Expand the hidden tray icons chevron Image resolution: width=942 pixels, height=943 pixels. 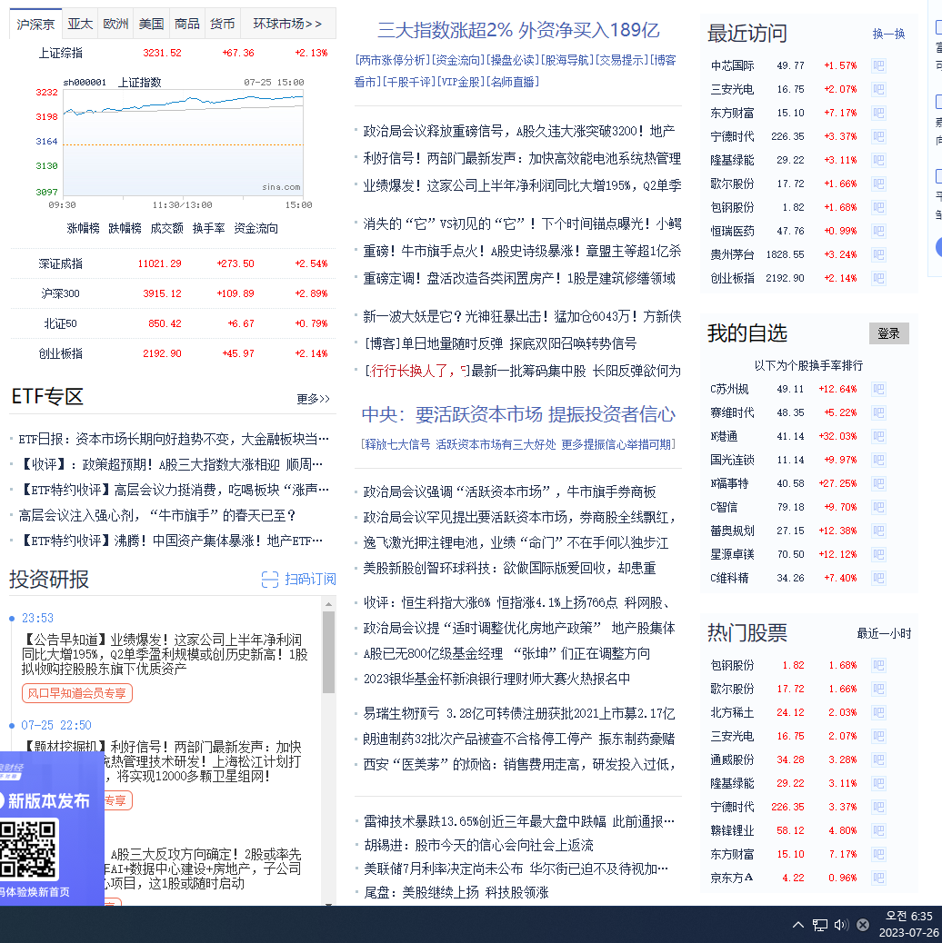point(798,924)
